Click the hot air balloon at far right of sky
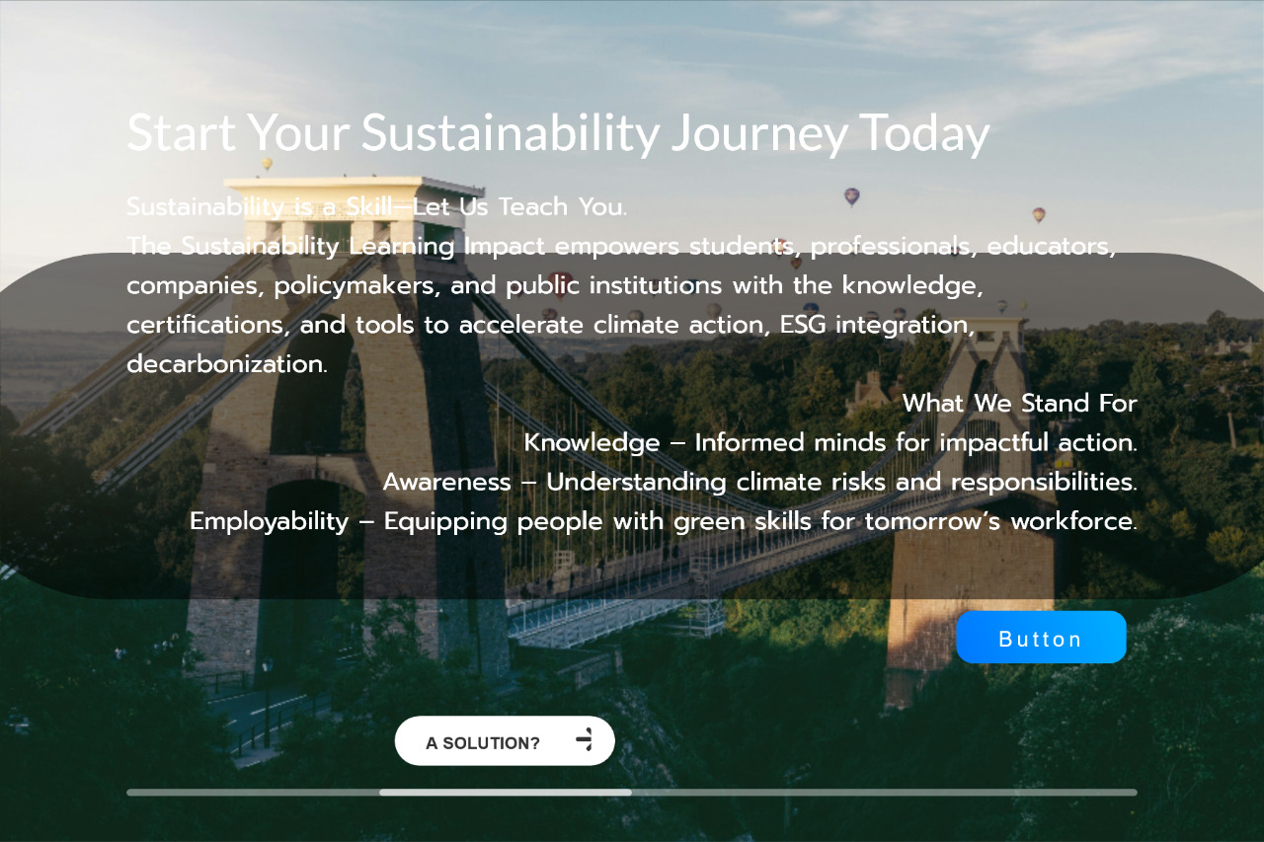1264x842 pixels. coord(1039,214)
